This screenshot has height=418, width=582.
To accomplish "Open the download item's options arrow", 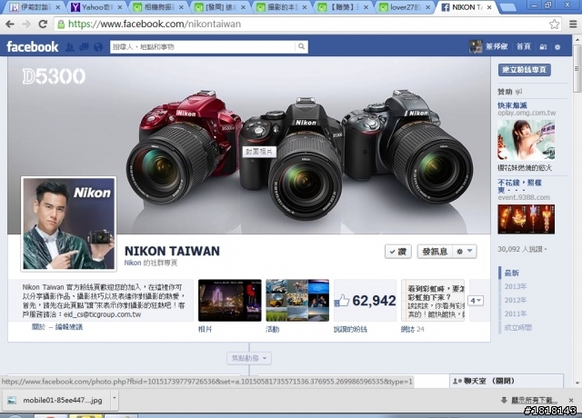I will click(115, 398).
